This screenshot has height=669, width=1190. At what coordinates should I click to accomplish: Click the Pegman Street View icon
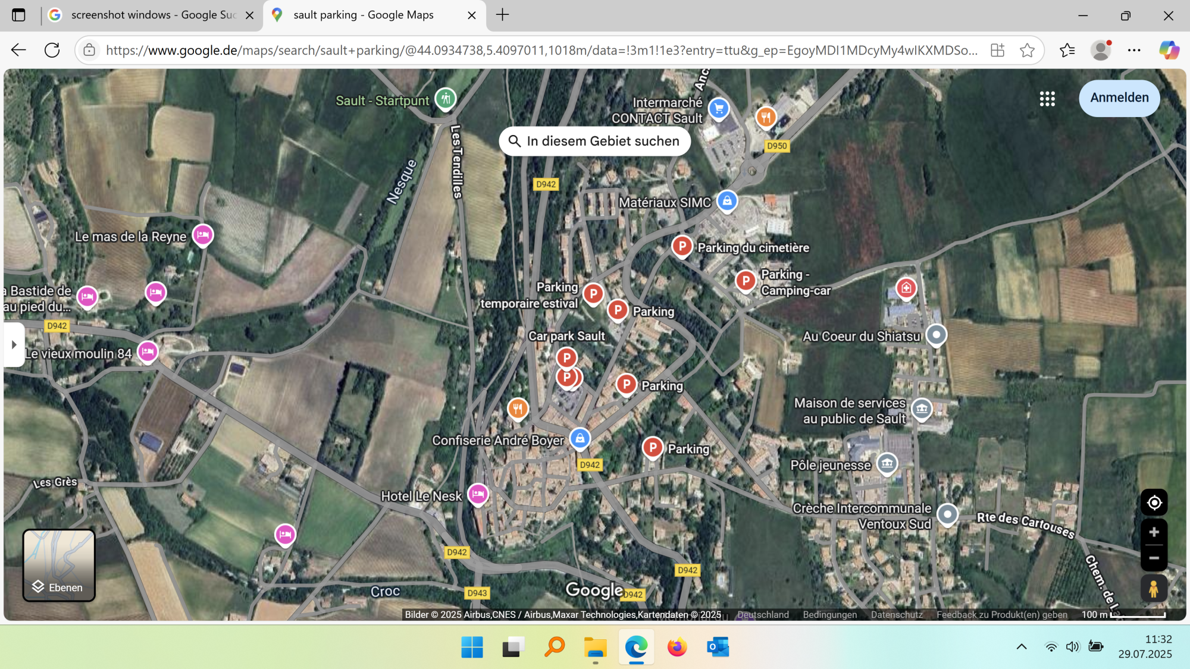coord(1153,589)
